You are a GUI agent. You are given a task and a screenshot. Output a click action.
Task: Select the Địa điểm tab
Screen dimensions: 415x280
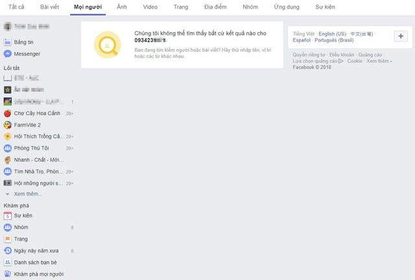215,6
